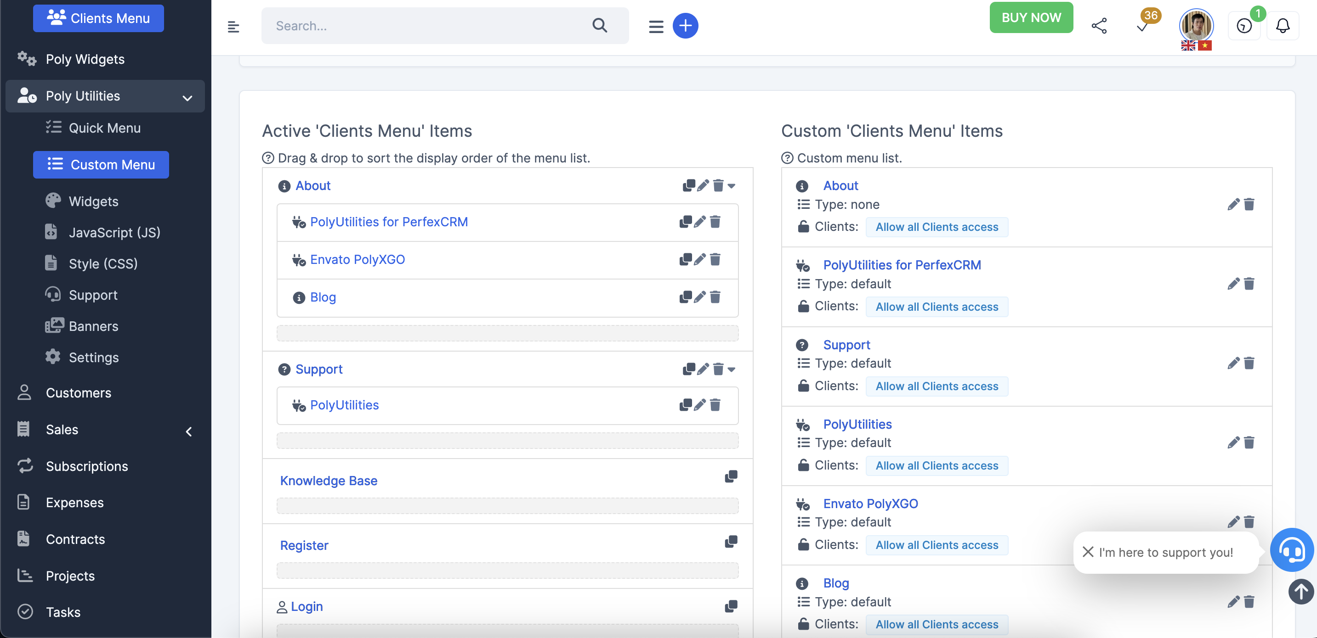Click the duplicate icon next to Knowledge Base
Image resolution: width=1317 pixels, height=638 pixels.
(x=731, y=476)
